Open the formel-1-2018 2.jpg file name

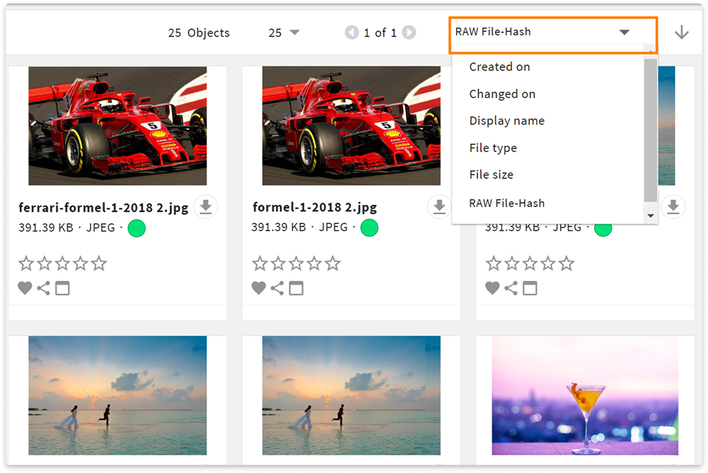[315, 208]
